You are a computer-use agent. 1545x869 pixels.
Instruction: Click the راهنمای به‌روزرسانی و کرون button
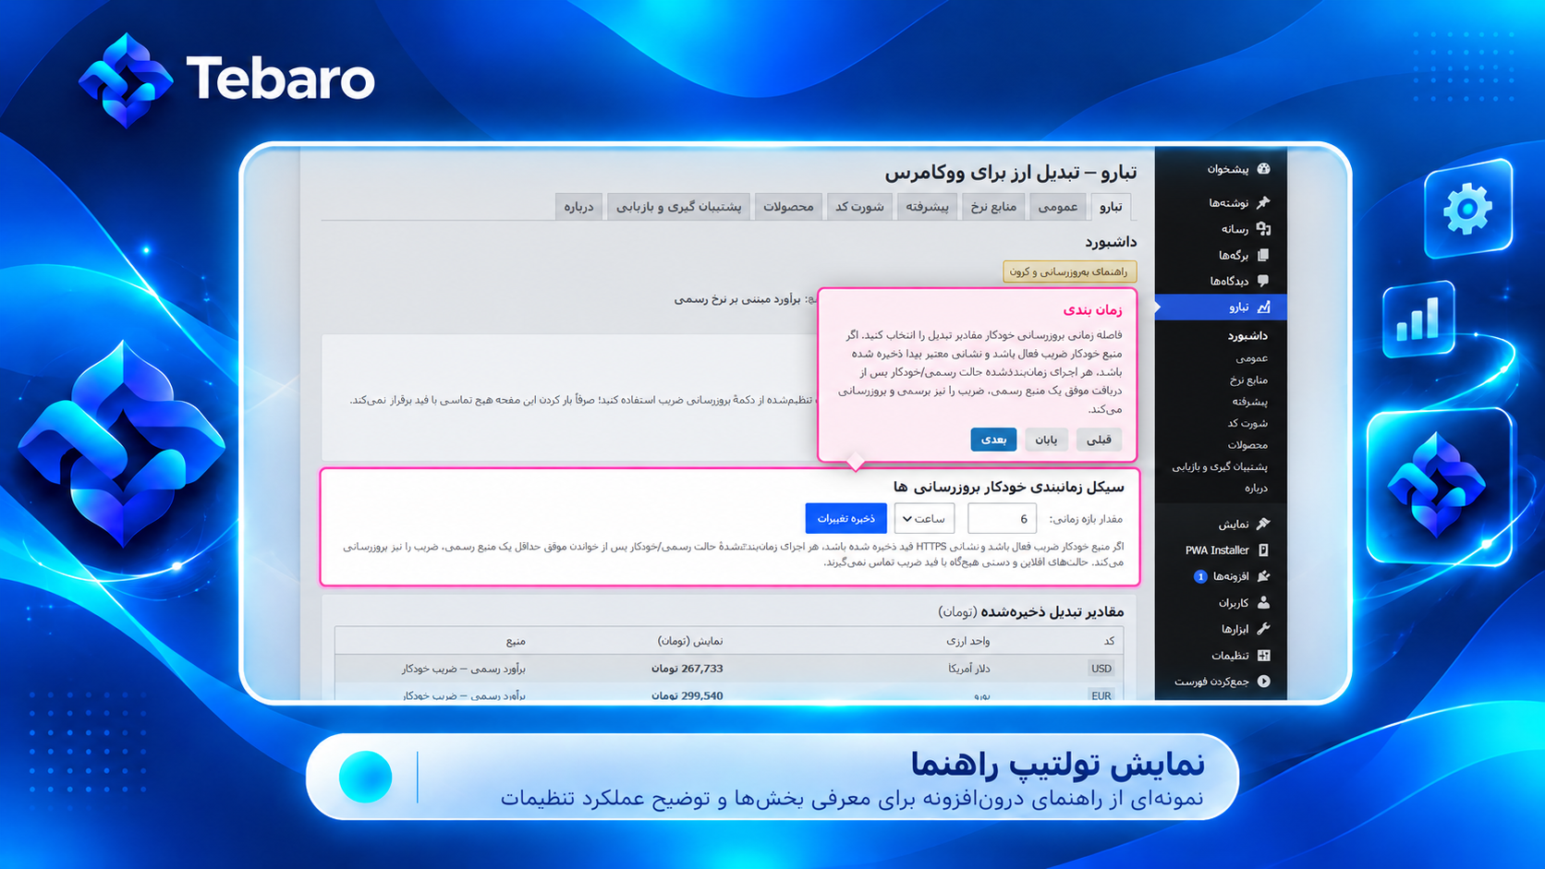[x=1069, y=272]
